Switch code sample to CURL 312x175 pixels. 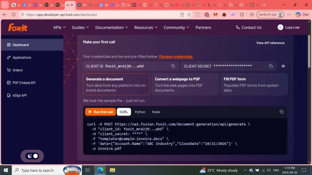point(124,112)
